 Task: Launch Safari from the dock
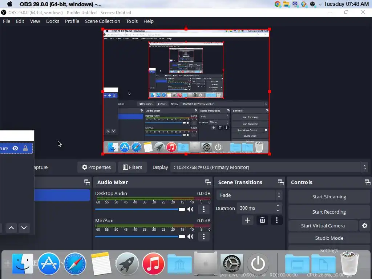(75, 264)
